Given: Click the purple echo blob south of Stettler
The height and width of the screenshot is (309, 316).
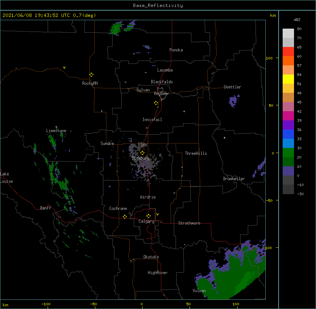Looking at the screenshot, I should (x=234, y=101).
